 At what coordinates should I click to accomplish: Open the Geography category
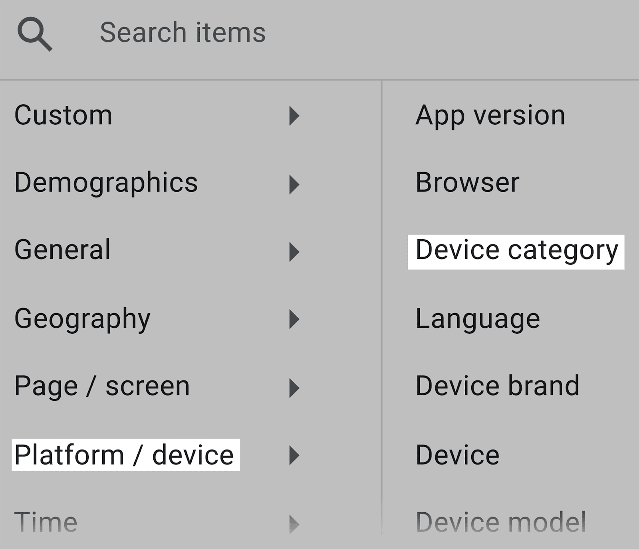point(83,319)
